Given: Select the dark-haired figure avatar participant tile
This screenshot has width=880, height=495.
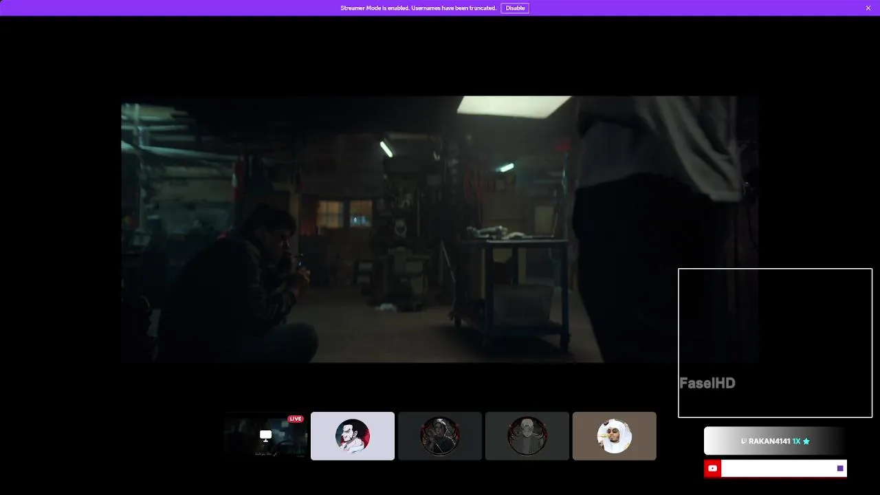Looking at the screenshot, I should (440, 436).
